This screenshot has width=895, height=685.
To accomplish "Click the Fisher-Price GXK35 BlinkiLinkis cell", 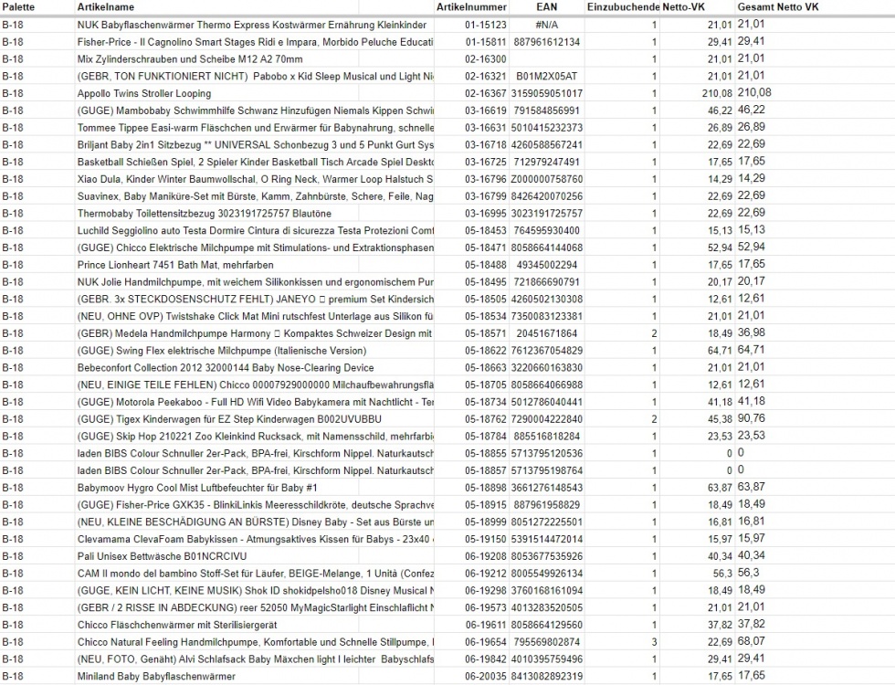I will pos(255,504).
